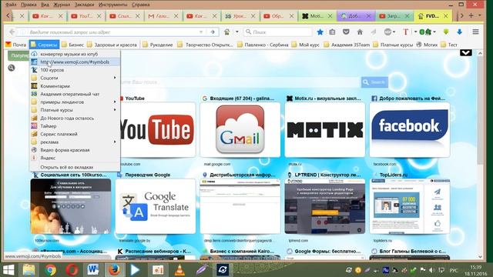Open VLC media player from taskbar

coord(179,270)
